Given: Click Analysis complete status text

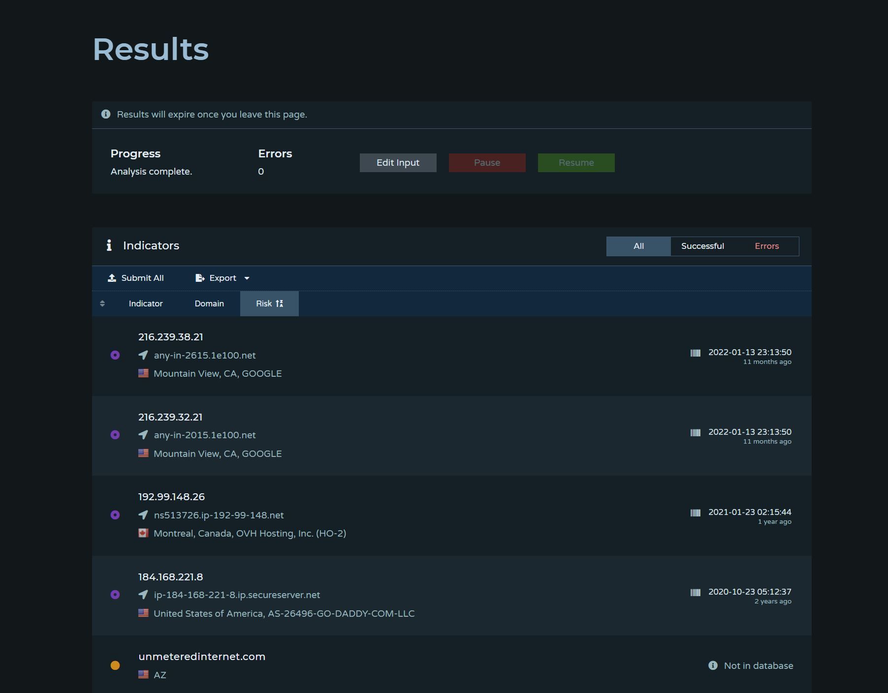Looking at the screenshot, I should point(151,172).
